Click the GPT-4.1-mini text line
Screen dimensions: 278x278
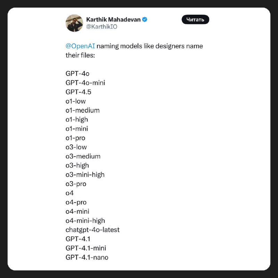coord(86,248)
